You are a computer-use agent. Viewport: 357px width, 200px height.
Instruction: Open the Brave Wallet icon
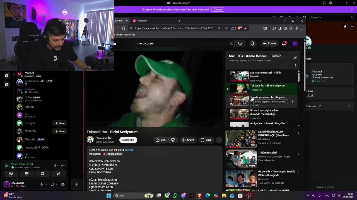coord(285,28)
